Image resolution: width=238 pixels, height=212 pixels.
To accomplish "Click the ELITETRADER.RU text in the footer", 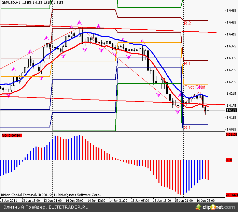I will (x=69, y=207).
